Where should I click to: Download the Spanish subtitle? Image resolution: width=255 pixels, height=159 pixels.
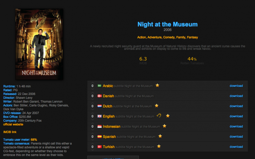(x=236, y=137)
